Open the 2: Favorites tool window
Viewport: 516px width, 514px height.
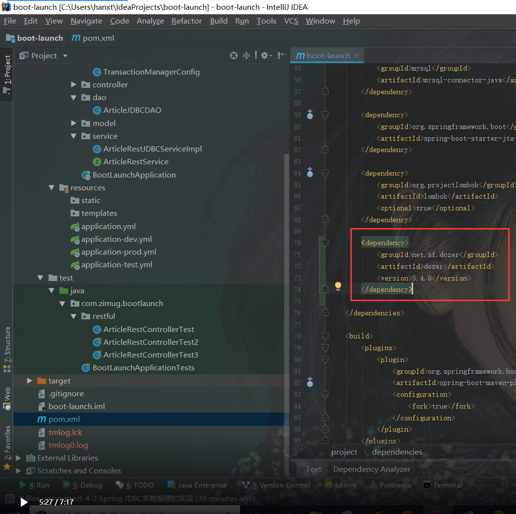7,448
